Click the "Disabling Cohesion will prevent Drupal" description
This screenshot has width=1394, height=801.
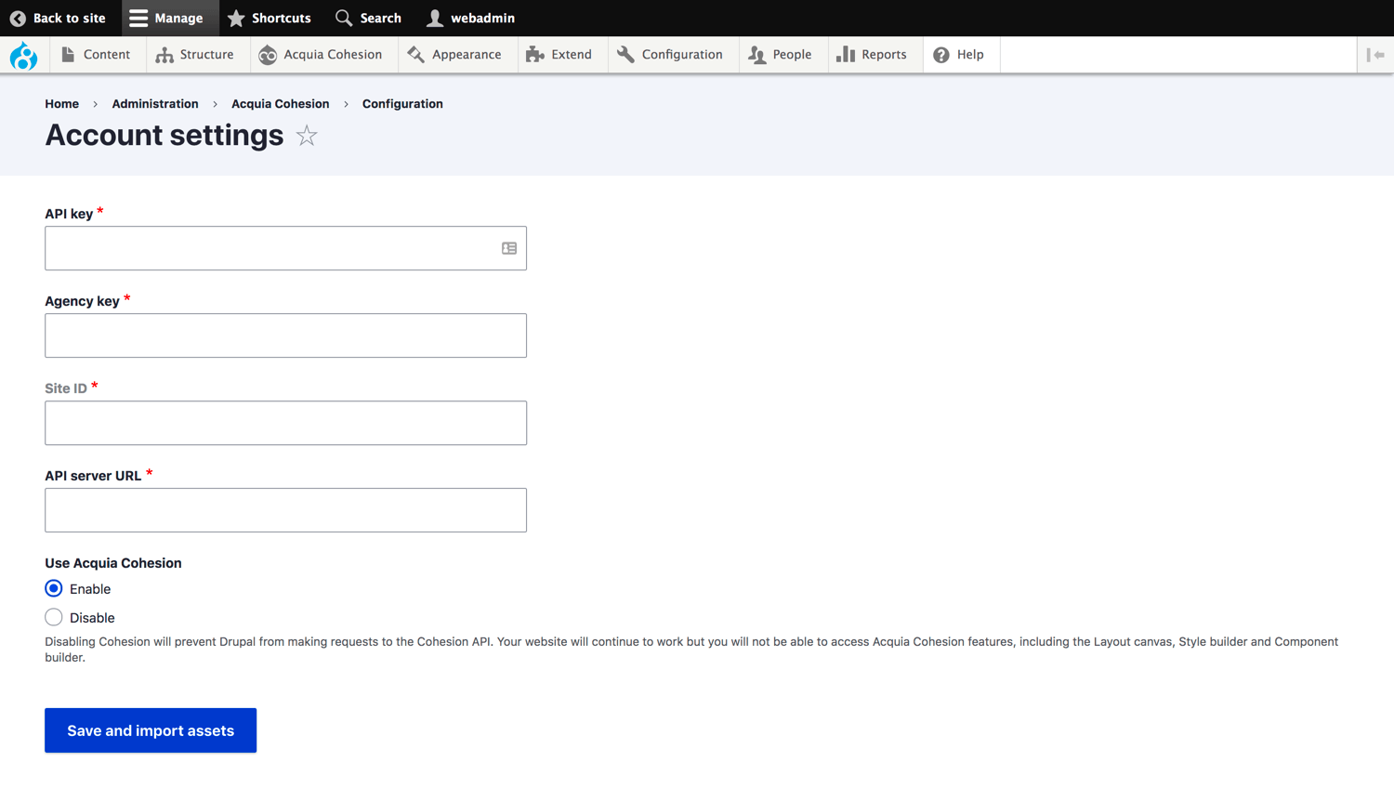(691, 650)
